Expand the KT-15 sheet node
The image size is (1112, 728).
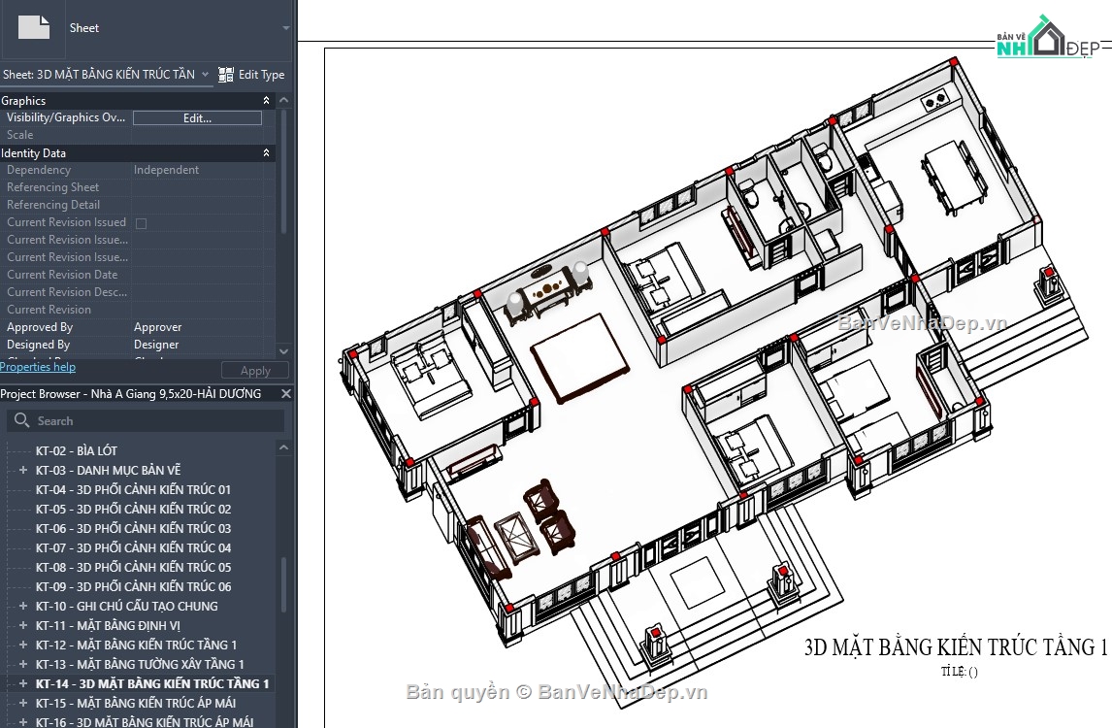coord(23,703)
